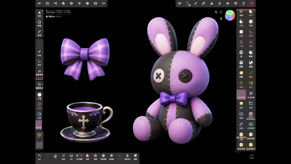Toggle the Mask shield option in left panel

[x=39, y=105]
